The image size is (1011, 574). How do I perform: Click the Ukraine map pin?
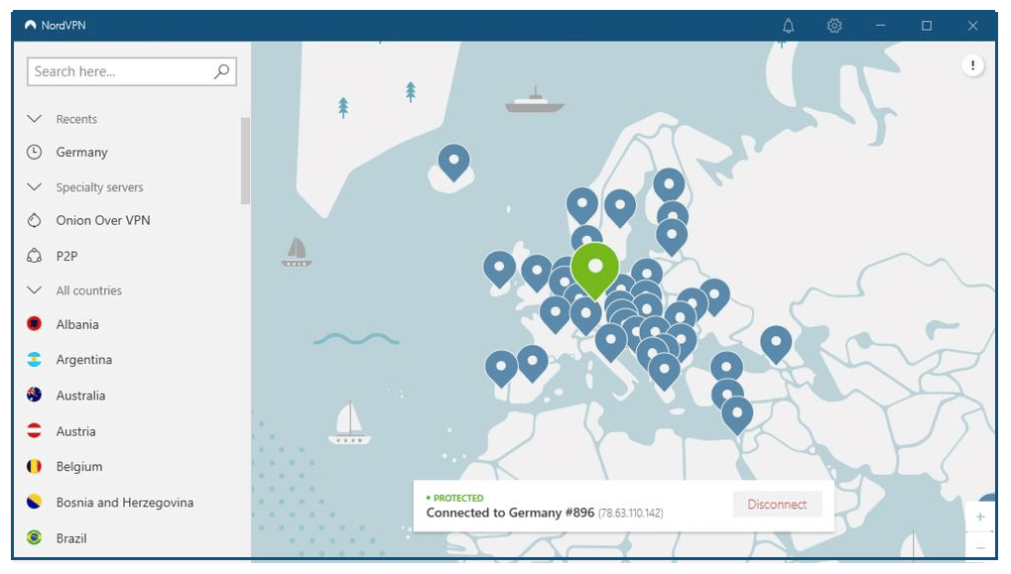tap(714, 296)
